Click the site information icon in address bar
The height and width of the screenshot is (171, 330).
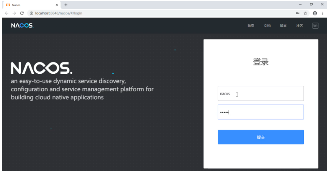pyautogui.click(x=31, y=13)
